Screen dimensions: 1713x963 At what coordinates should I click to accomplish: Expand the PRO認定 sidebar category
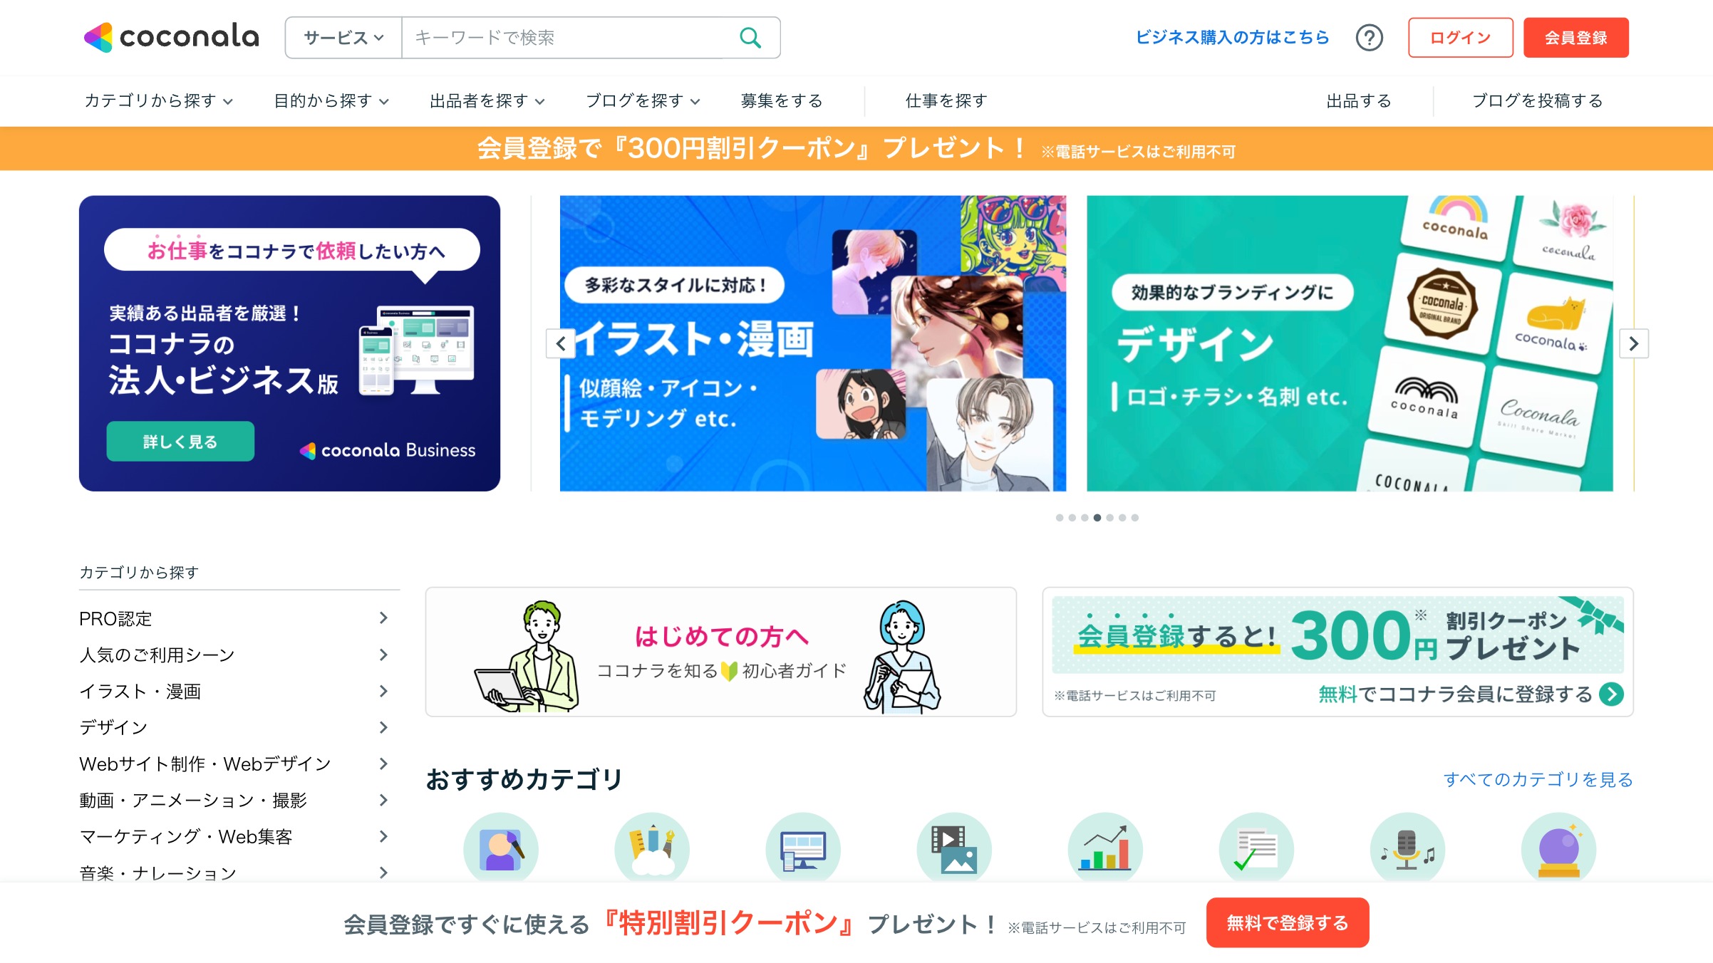click(x=234, y=618)
